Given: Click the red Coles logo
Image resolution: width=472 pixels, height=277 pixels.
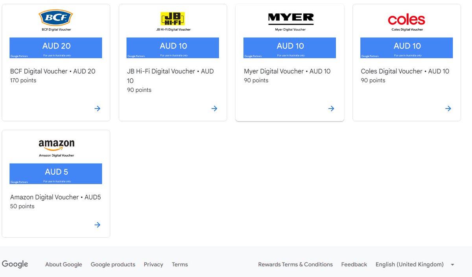Looking at the screenshot, I should (406, 19).
